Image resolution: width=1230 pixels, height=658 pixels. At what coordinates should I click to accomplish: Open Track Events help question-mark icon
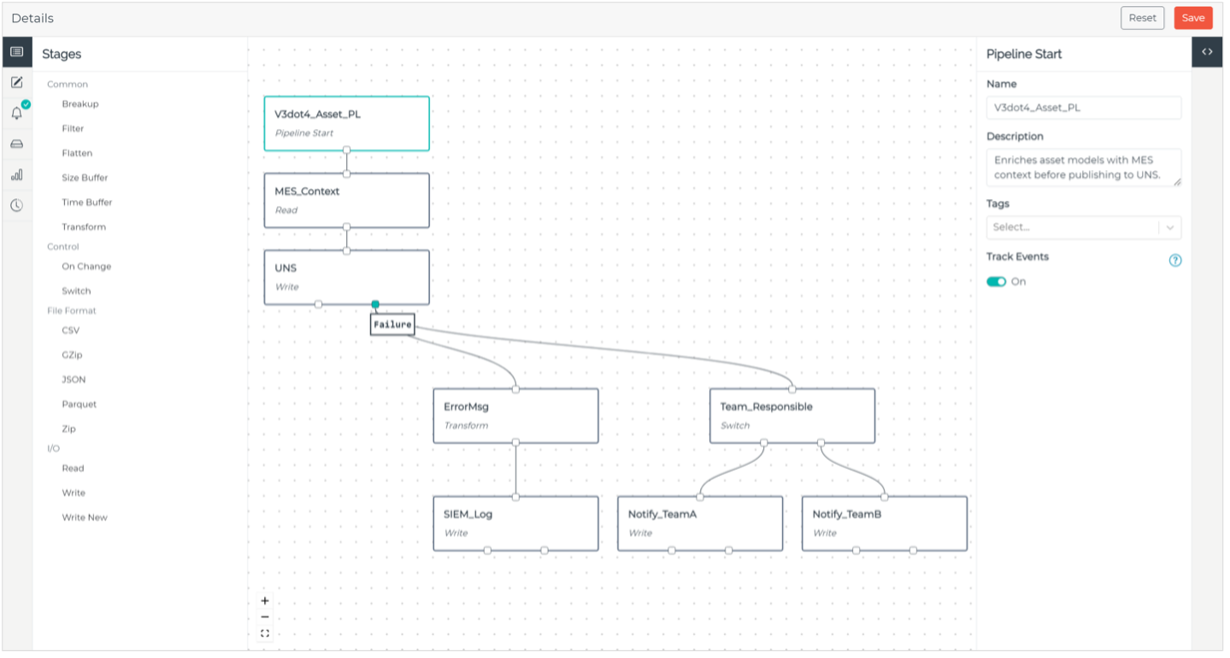[1175, 261]
